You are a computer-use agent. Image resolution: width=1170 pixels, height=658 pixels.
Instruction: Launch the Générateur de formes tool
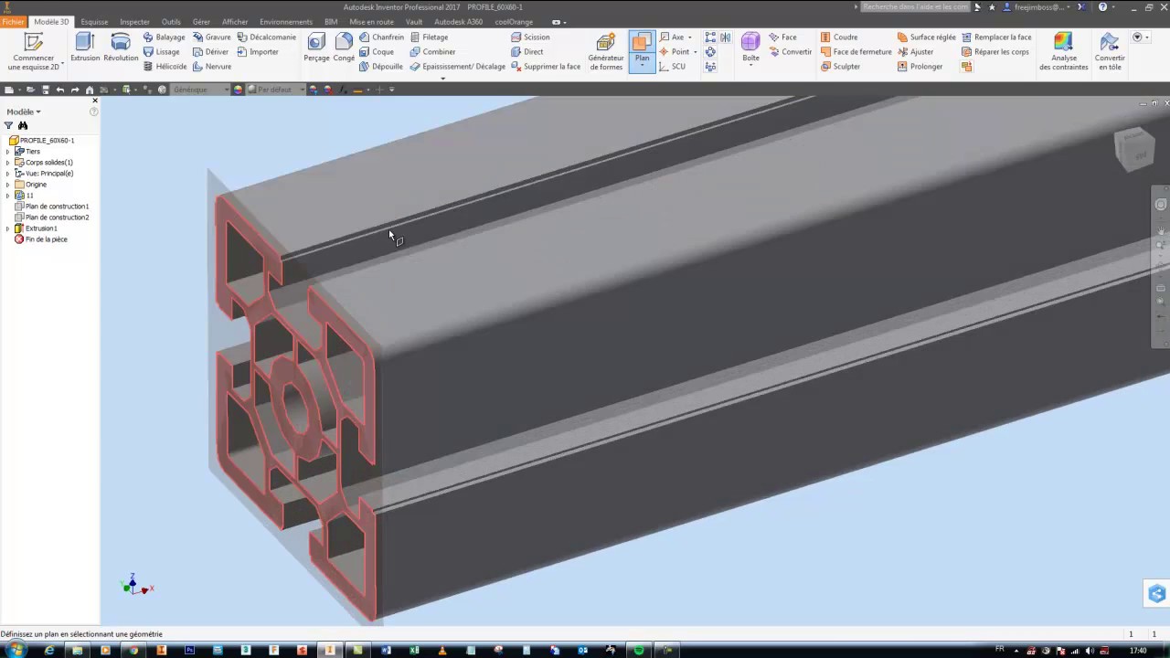(x=606, y=51)
